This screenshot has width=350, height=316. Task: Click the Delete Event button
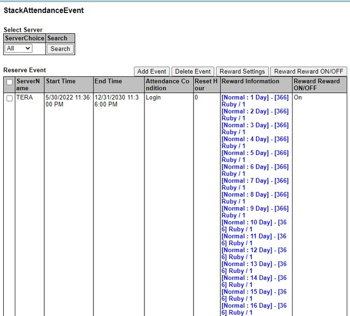[192, 71]
